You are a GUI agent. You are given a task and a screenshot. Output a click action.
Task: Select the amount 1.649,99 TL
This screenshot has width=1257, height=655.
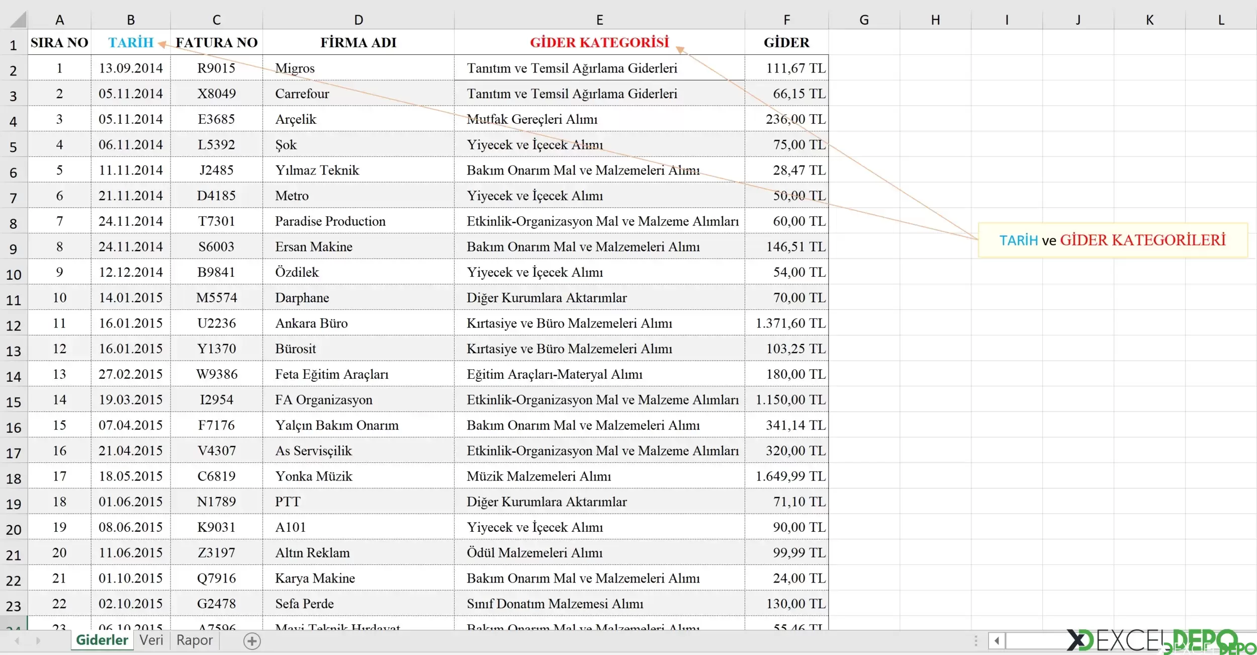[x=786, y=476]
